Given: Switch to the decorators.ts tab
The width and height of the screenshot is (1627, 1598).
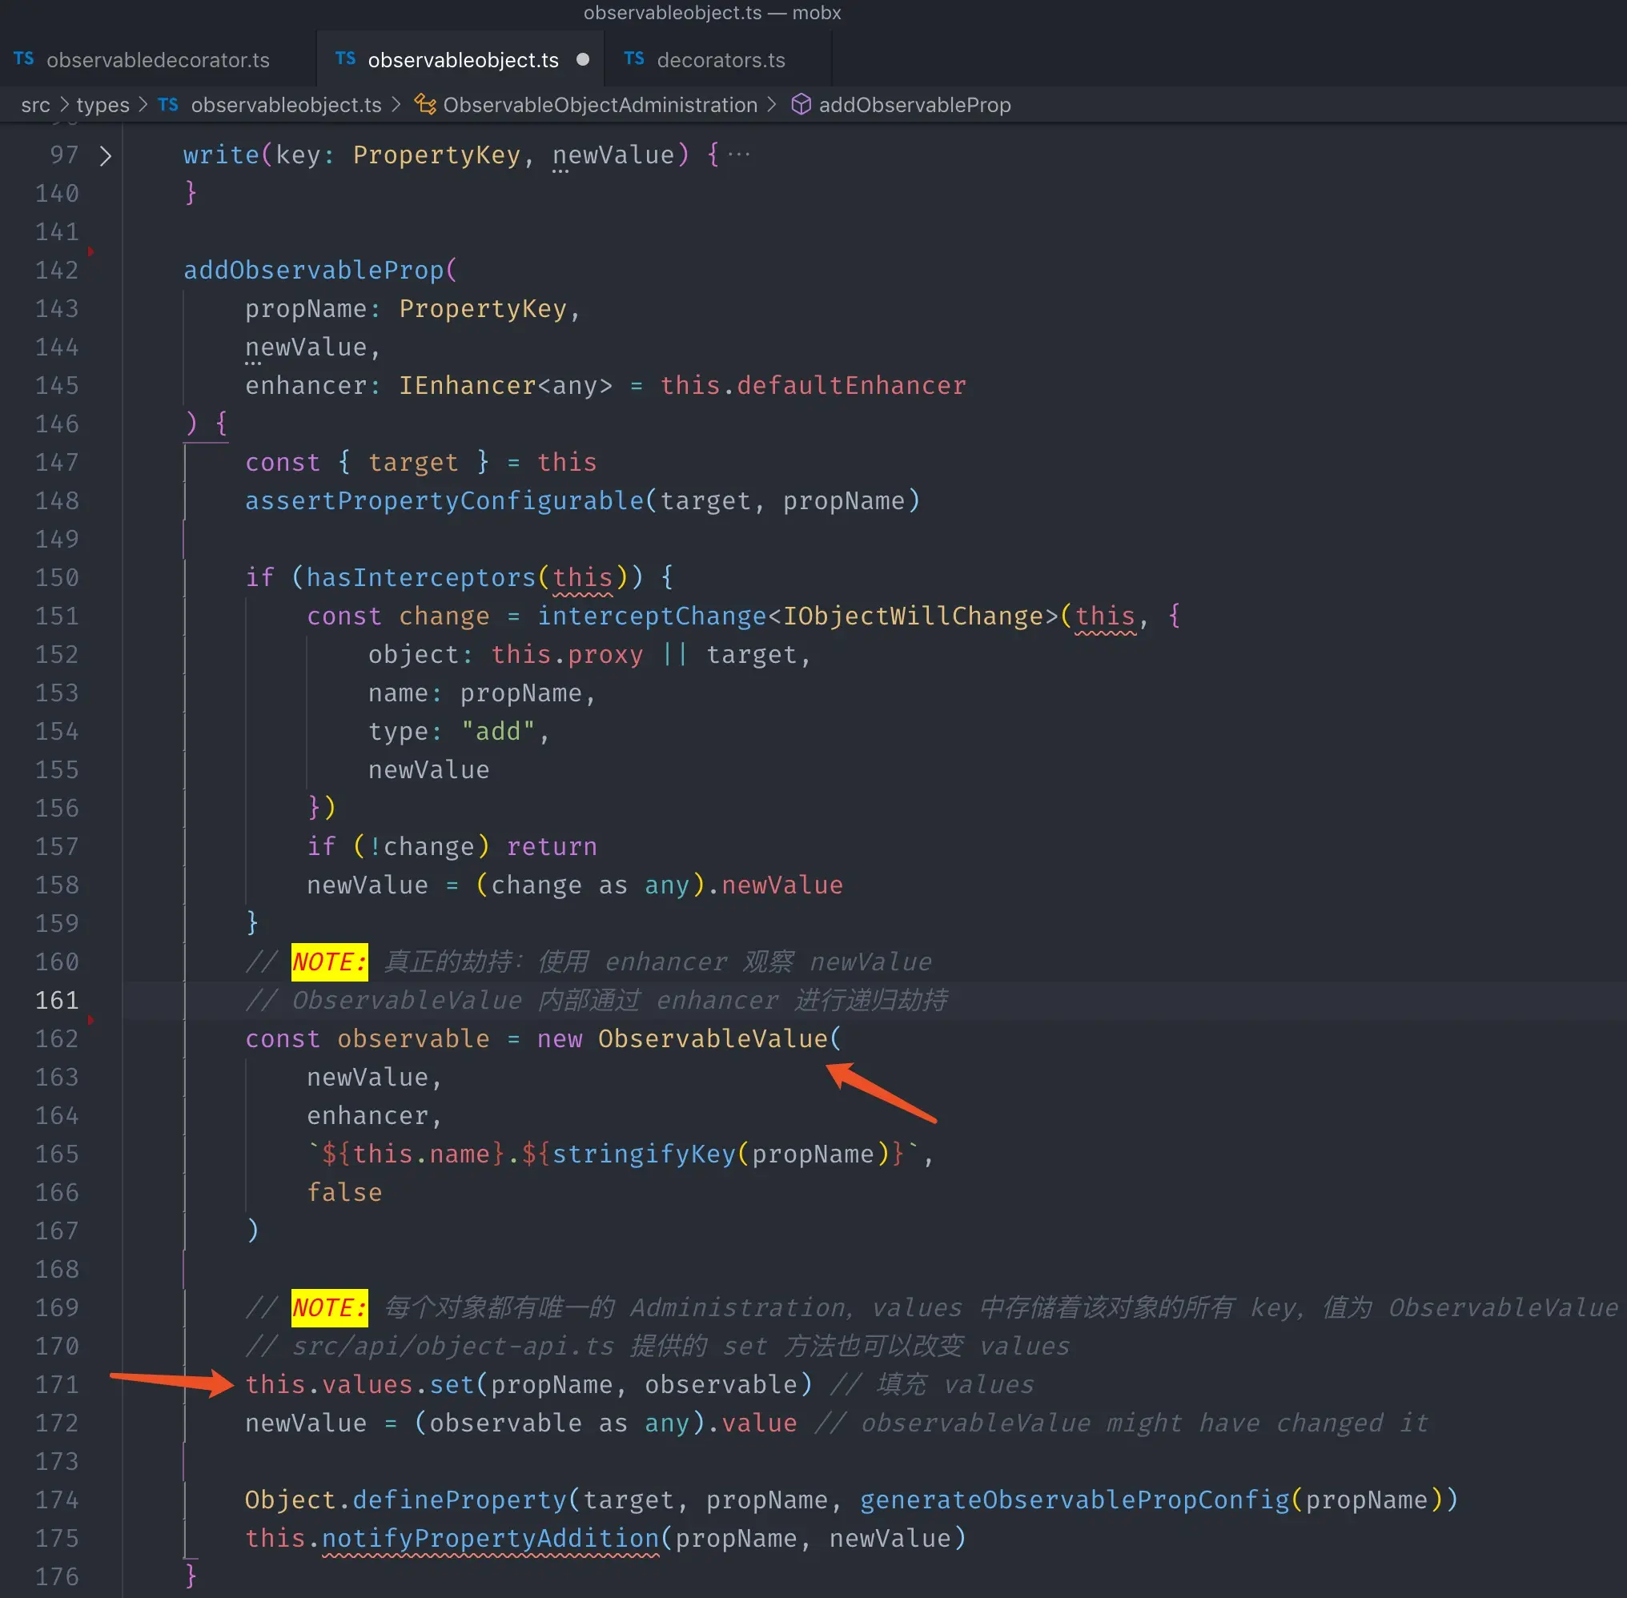Looking at the screenshot, I should 721,59.
